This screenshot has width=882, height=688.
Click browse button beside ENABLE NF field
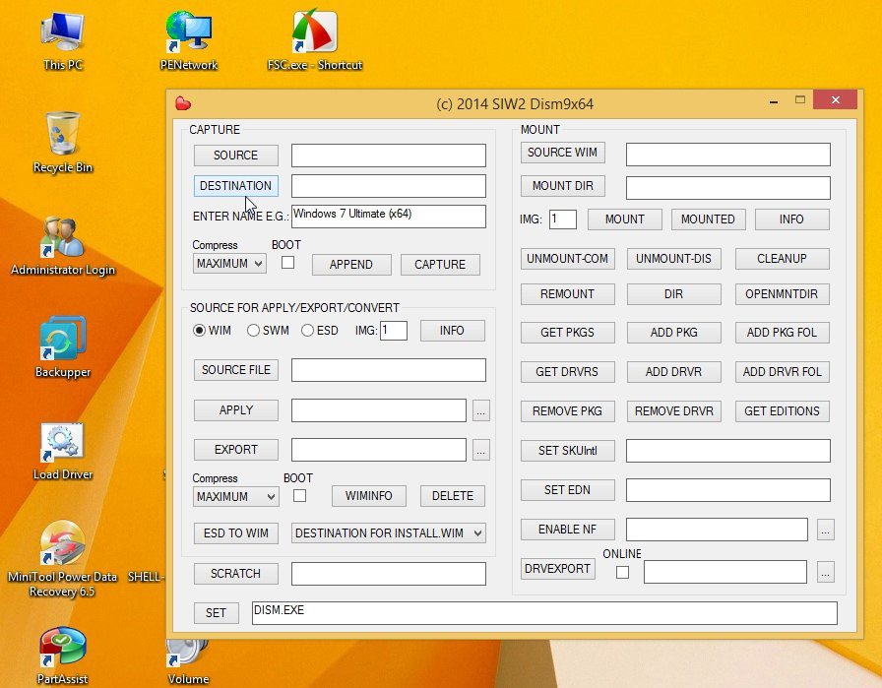click(x=825, y=530)
